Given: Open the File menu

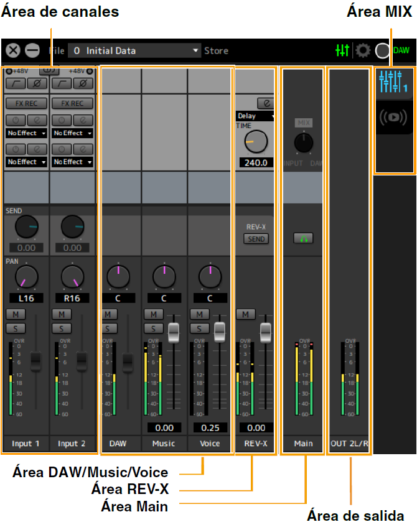Looking at the screenshot, I should tap(56, 51).
